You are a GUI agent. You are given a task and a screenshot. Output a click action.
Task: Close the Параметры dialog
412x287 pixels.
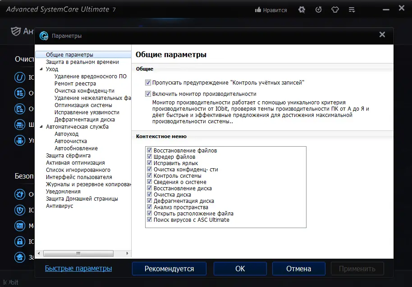pos(382,34)
